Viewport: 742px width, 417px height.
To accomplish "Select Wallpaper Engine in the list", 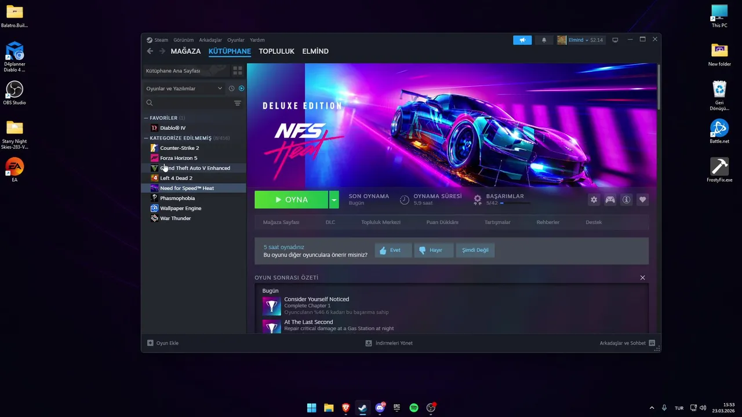I will pyautogui.click(x=195, y=208).
